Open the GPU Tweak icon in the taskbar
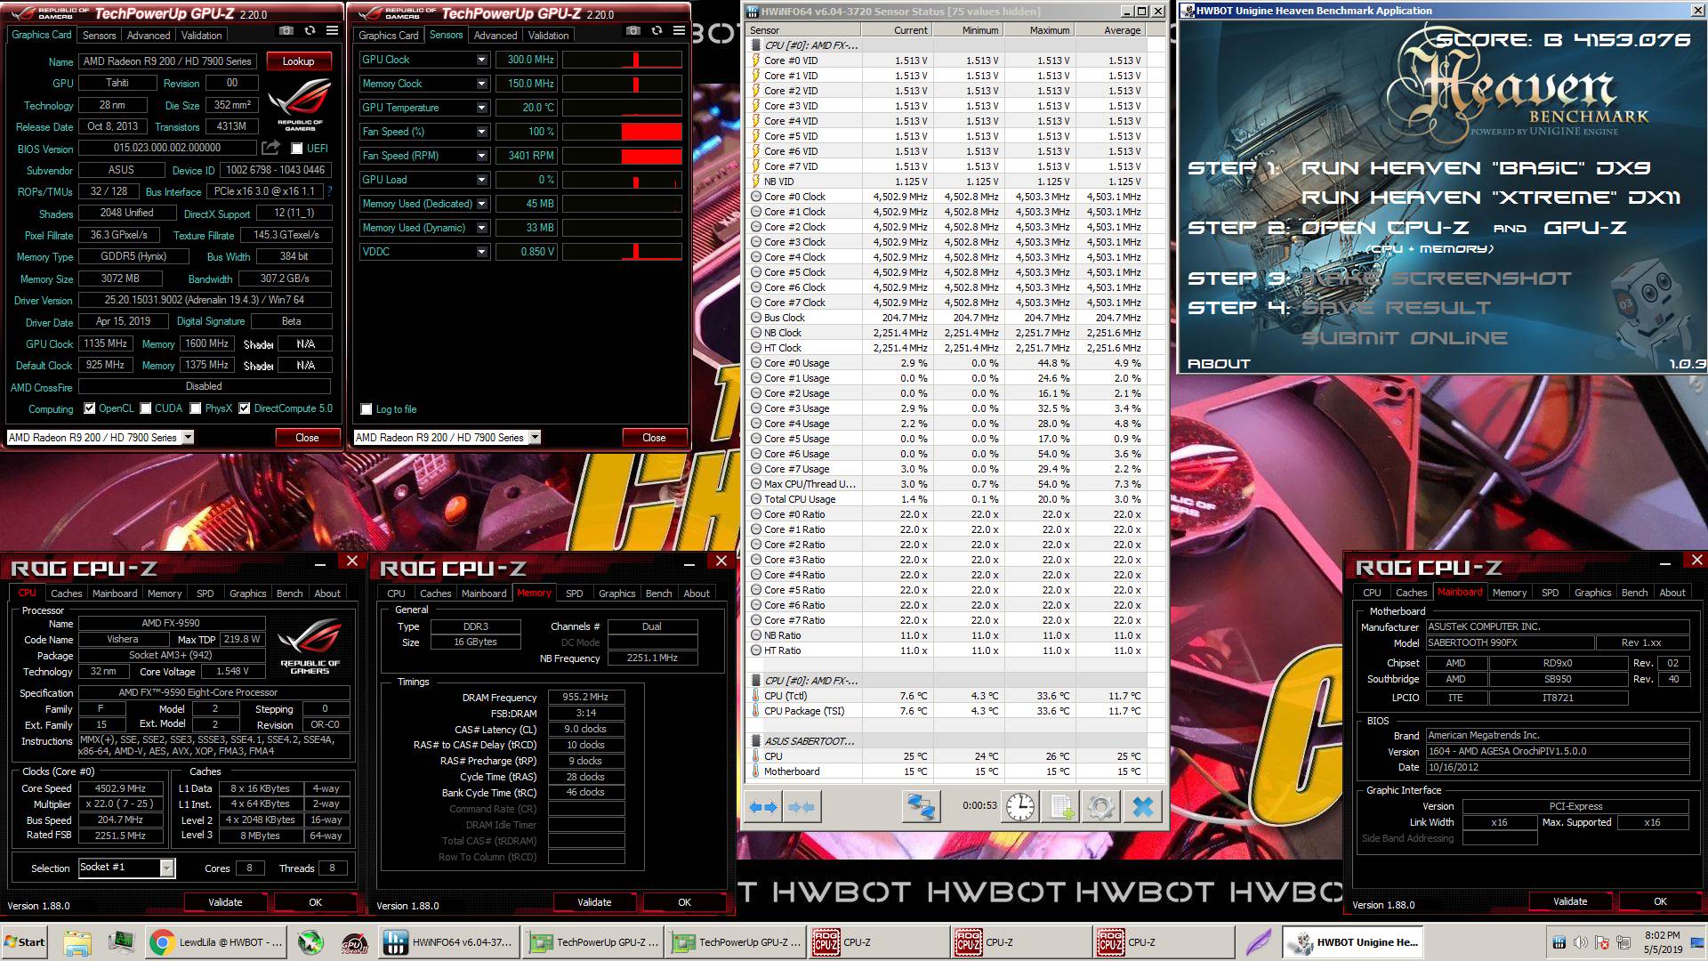 click(x=353, y=942)
